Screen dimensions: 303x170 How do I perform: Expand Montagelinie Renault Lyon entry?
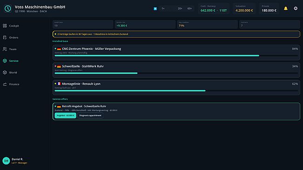pyautogui.click(x=176, y=87)
